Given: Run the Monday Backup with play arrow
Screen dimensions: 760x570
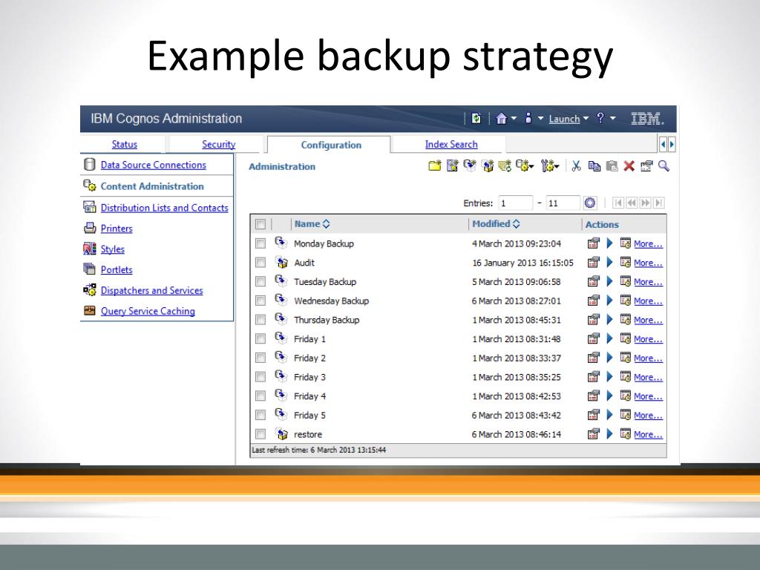Looking at the screenshot, I should [610, 243].
